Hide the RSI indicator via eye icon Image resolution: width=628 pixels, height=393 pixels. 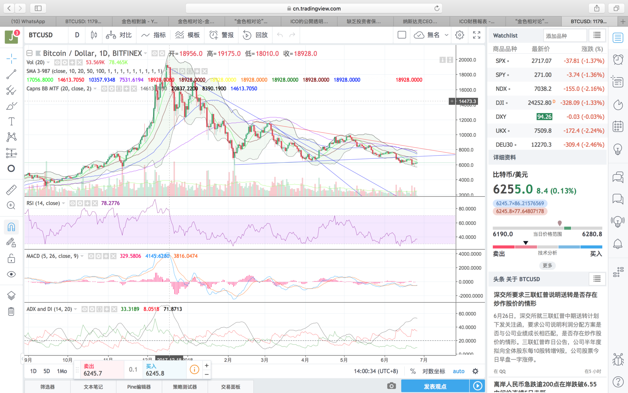[x=72, y=203]
